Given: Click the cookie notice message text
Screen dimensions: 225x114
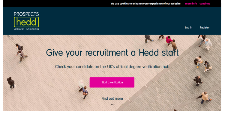Looking at the screenshot, I should (x=145, y=4).
